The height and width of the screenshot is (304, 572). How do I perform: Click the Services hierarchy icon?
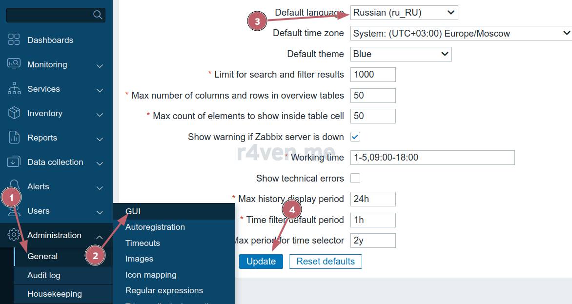(14, 89)
